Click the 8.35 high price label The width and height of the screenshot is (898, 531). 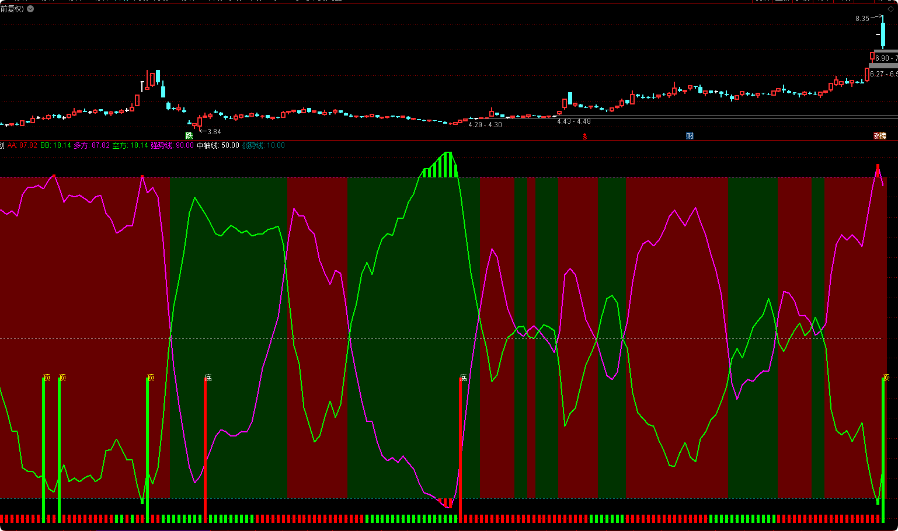click(x=862, y=19)
